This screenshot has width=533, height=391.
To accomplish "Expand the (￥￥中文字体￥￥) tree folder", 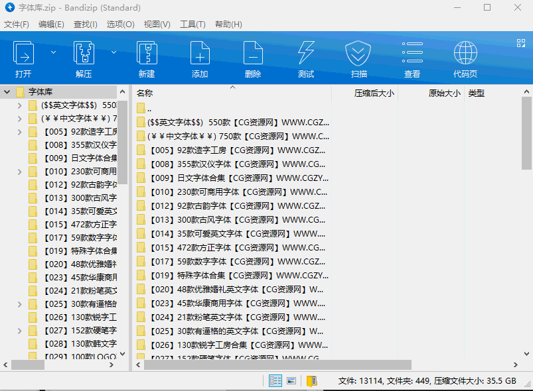I will pos(19,119).
